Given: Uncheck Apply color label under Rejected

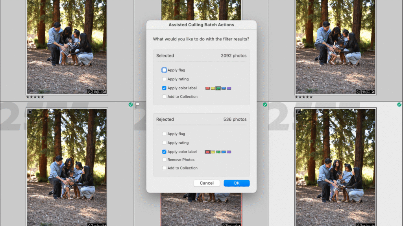Looking at the screenshot, I should coord(164,152).
